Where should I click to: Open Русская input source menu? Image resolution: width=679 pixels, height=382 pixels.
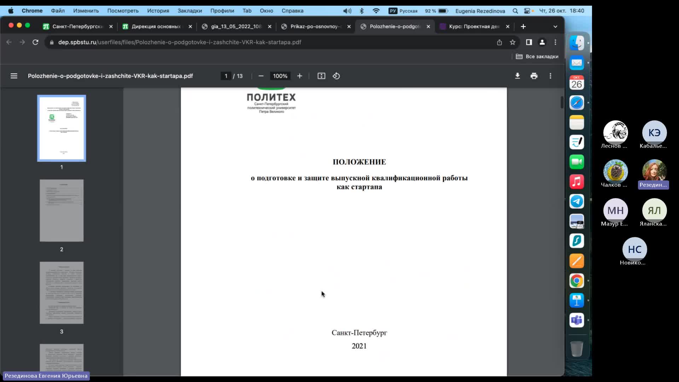pos(403,11)
